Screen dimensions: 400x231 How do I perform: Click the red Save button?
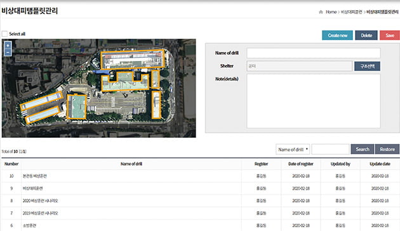point(390,36)
